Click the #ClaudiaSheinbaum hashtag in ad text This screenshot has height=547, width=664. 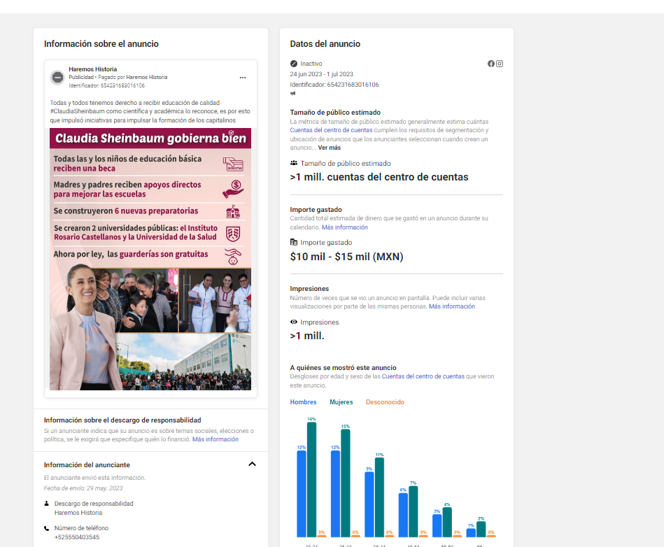coord(78,111)
